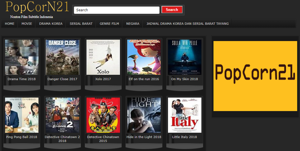
Task: Click the PopCorN21 site logo
Action: click(x=37, y=7)
